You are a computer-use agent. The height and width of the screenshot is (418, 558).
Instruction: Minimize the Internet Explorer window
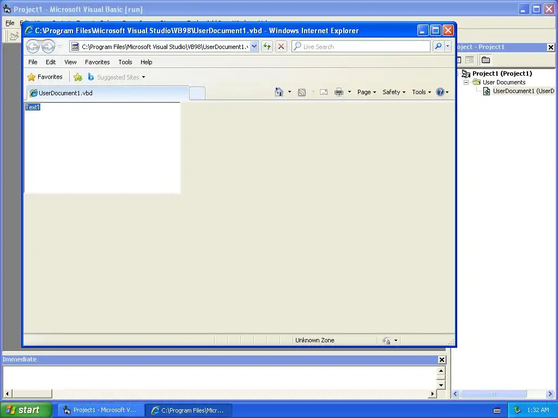point(422,30)
